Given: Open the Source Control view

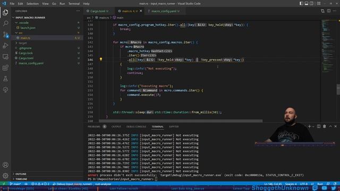Looking at the screenshot, I should [x=5, y=34].
